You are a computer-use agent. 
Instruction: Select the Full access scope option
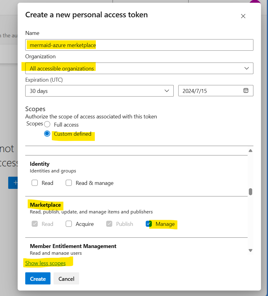pos(47,124)
